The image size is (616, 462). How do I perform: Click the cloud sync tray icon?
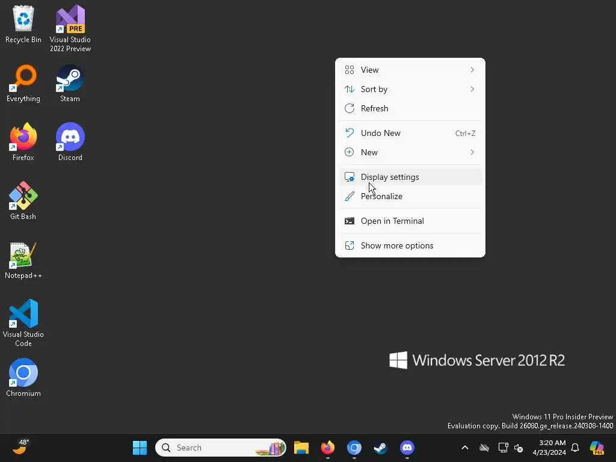pyautogui.click(x=484, y=448)
